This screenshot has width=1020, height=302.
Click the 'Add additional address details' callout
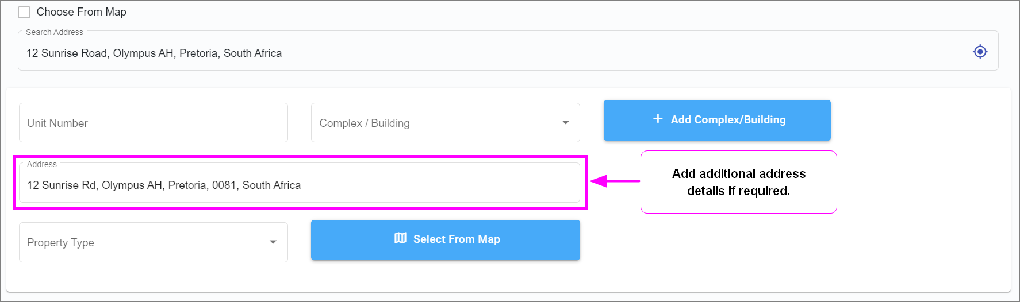click(x=738, y=182)
